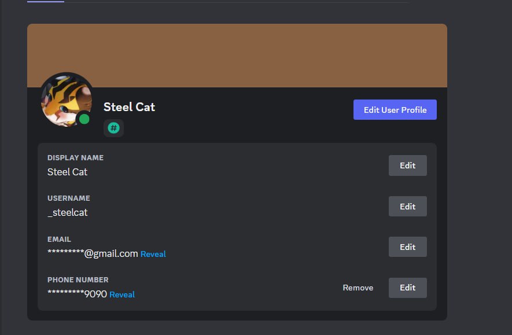This screenshot has width=512, height=335.
Task: Remove the saved phone number
Action: coord(358,288)
